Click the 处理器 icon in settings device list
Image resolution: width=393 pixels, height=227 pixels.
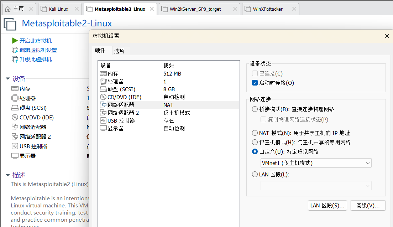[x=103, y=81]
